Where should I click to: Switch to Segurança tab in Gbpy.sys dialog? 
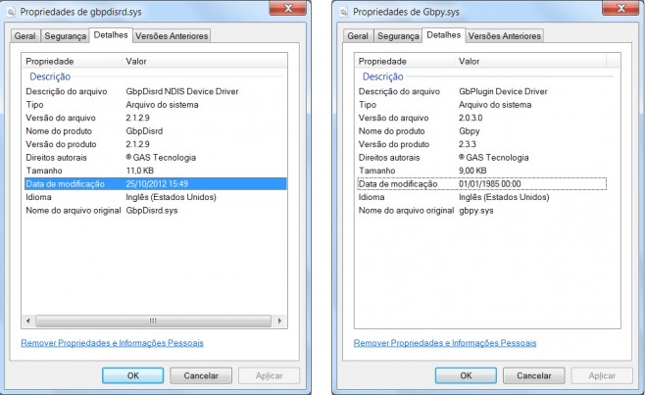tap(397, 36)
